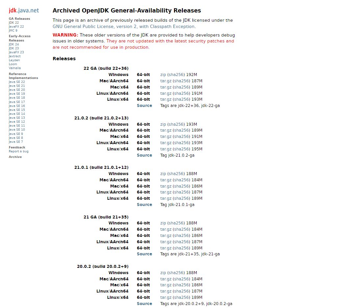Viewport: 350px width, 308px height.
Task: Open the JavaFX 22 sidebar link
Action: [16, 27]
